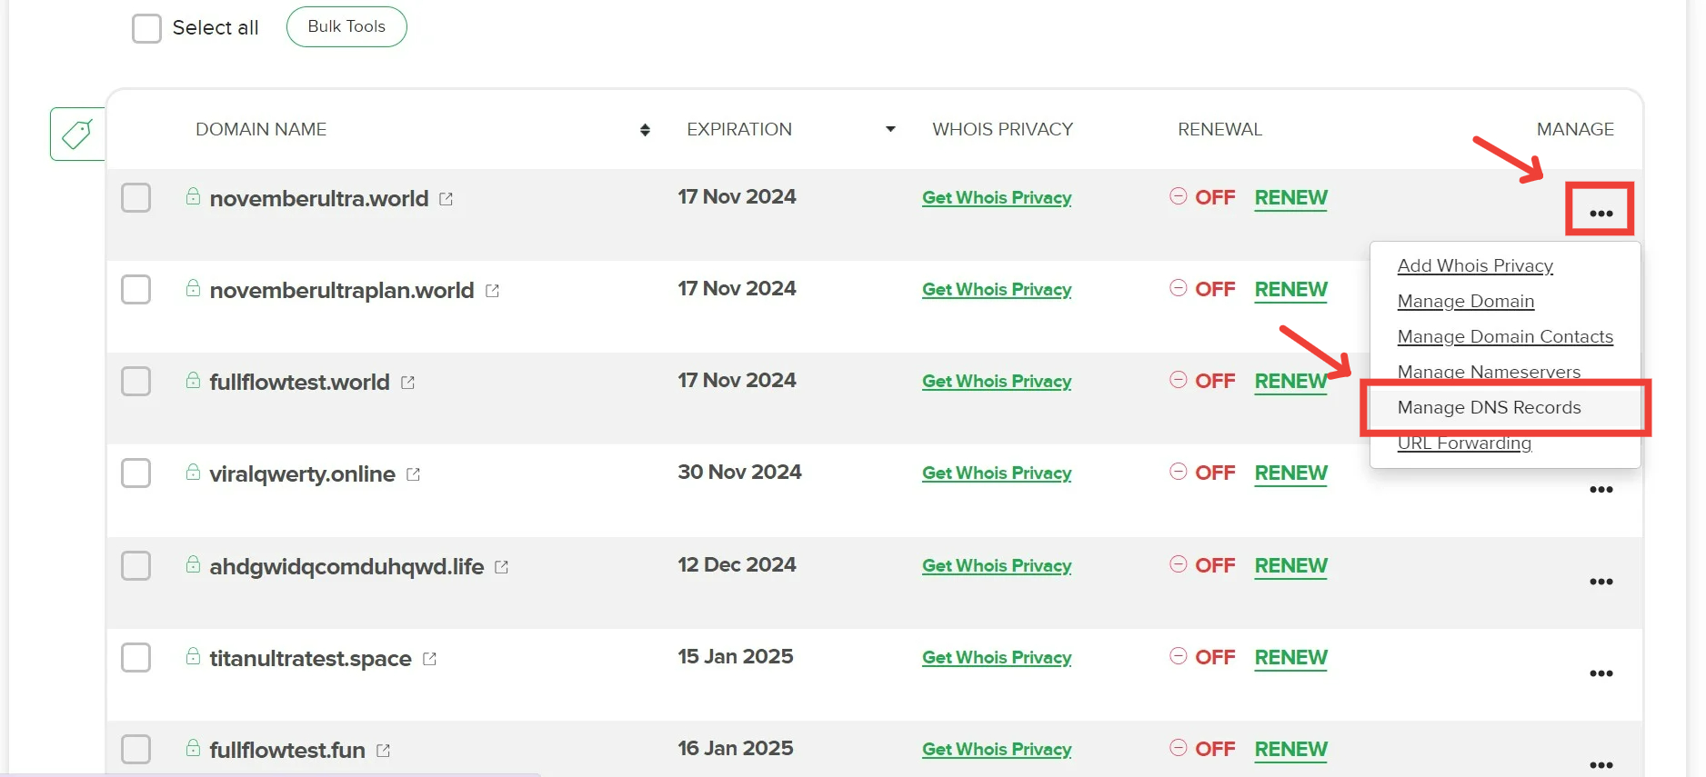Open external link icon next to novemberultra.world

(x=446, y=199)
